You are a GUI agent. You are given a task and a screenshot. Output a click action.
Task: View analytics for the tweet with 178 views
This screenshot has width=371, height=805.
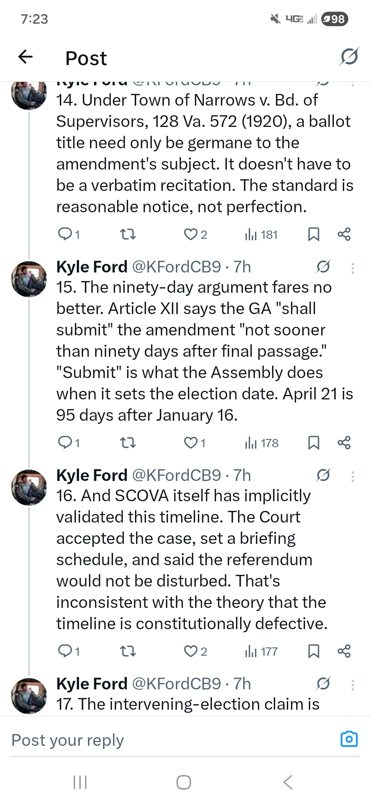tap(262, 443)
